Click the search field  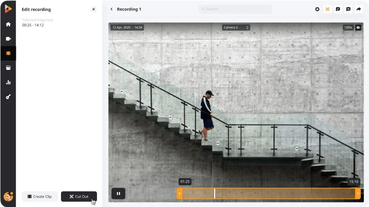[x=235, y=9]
